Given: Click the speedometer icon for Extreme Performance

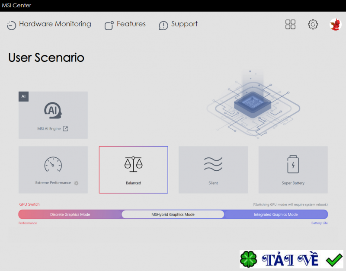Looking at the screenshot, I should pyautogui.click(x=53, y=164).
